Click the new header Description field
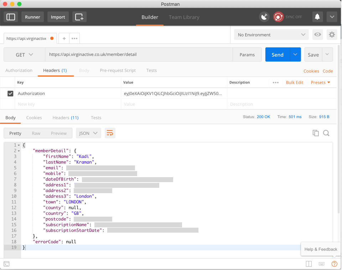342x270 pixels. click(x=282, y=104)
